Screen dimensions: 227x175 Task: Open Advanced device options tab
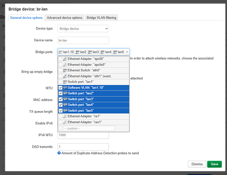[64, 17]
